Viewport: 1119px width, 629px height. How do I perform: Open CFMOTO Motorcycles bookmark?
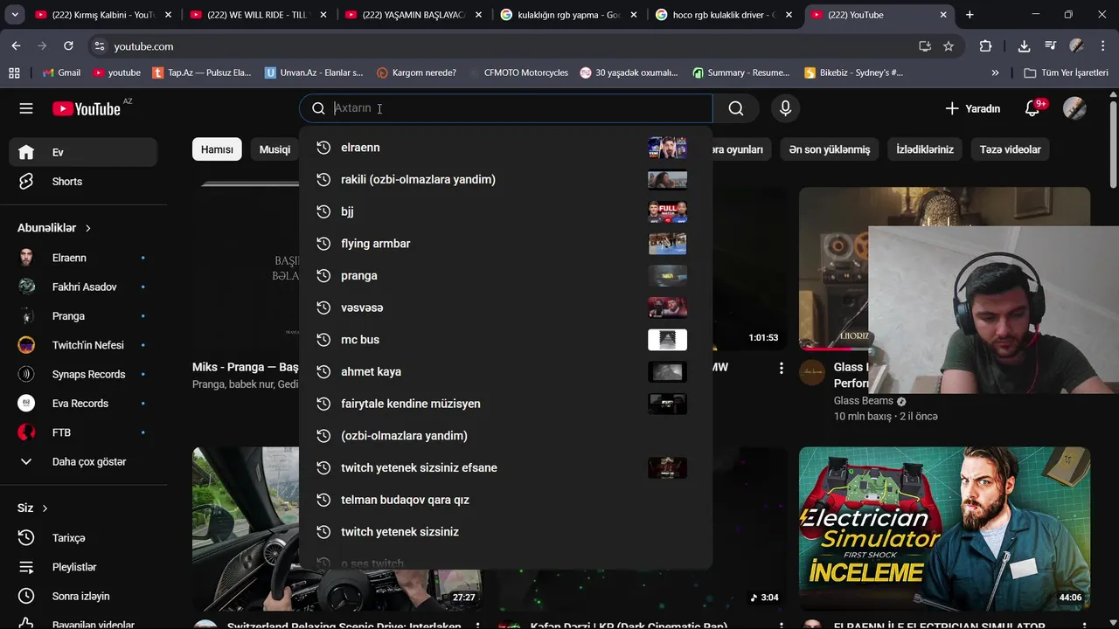point(518,73)
